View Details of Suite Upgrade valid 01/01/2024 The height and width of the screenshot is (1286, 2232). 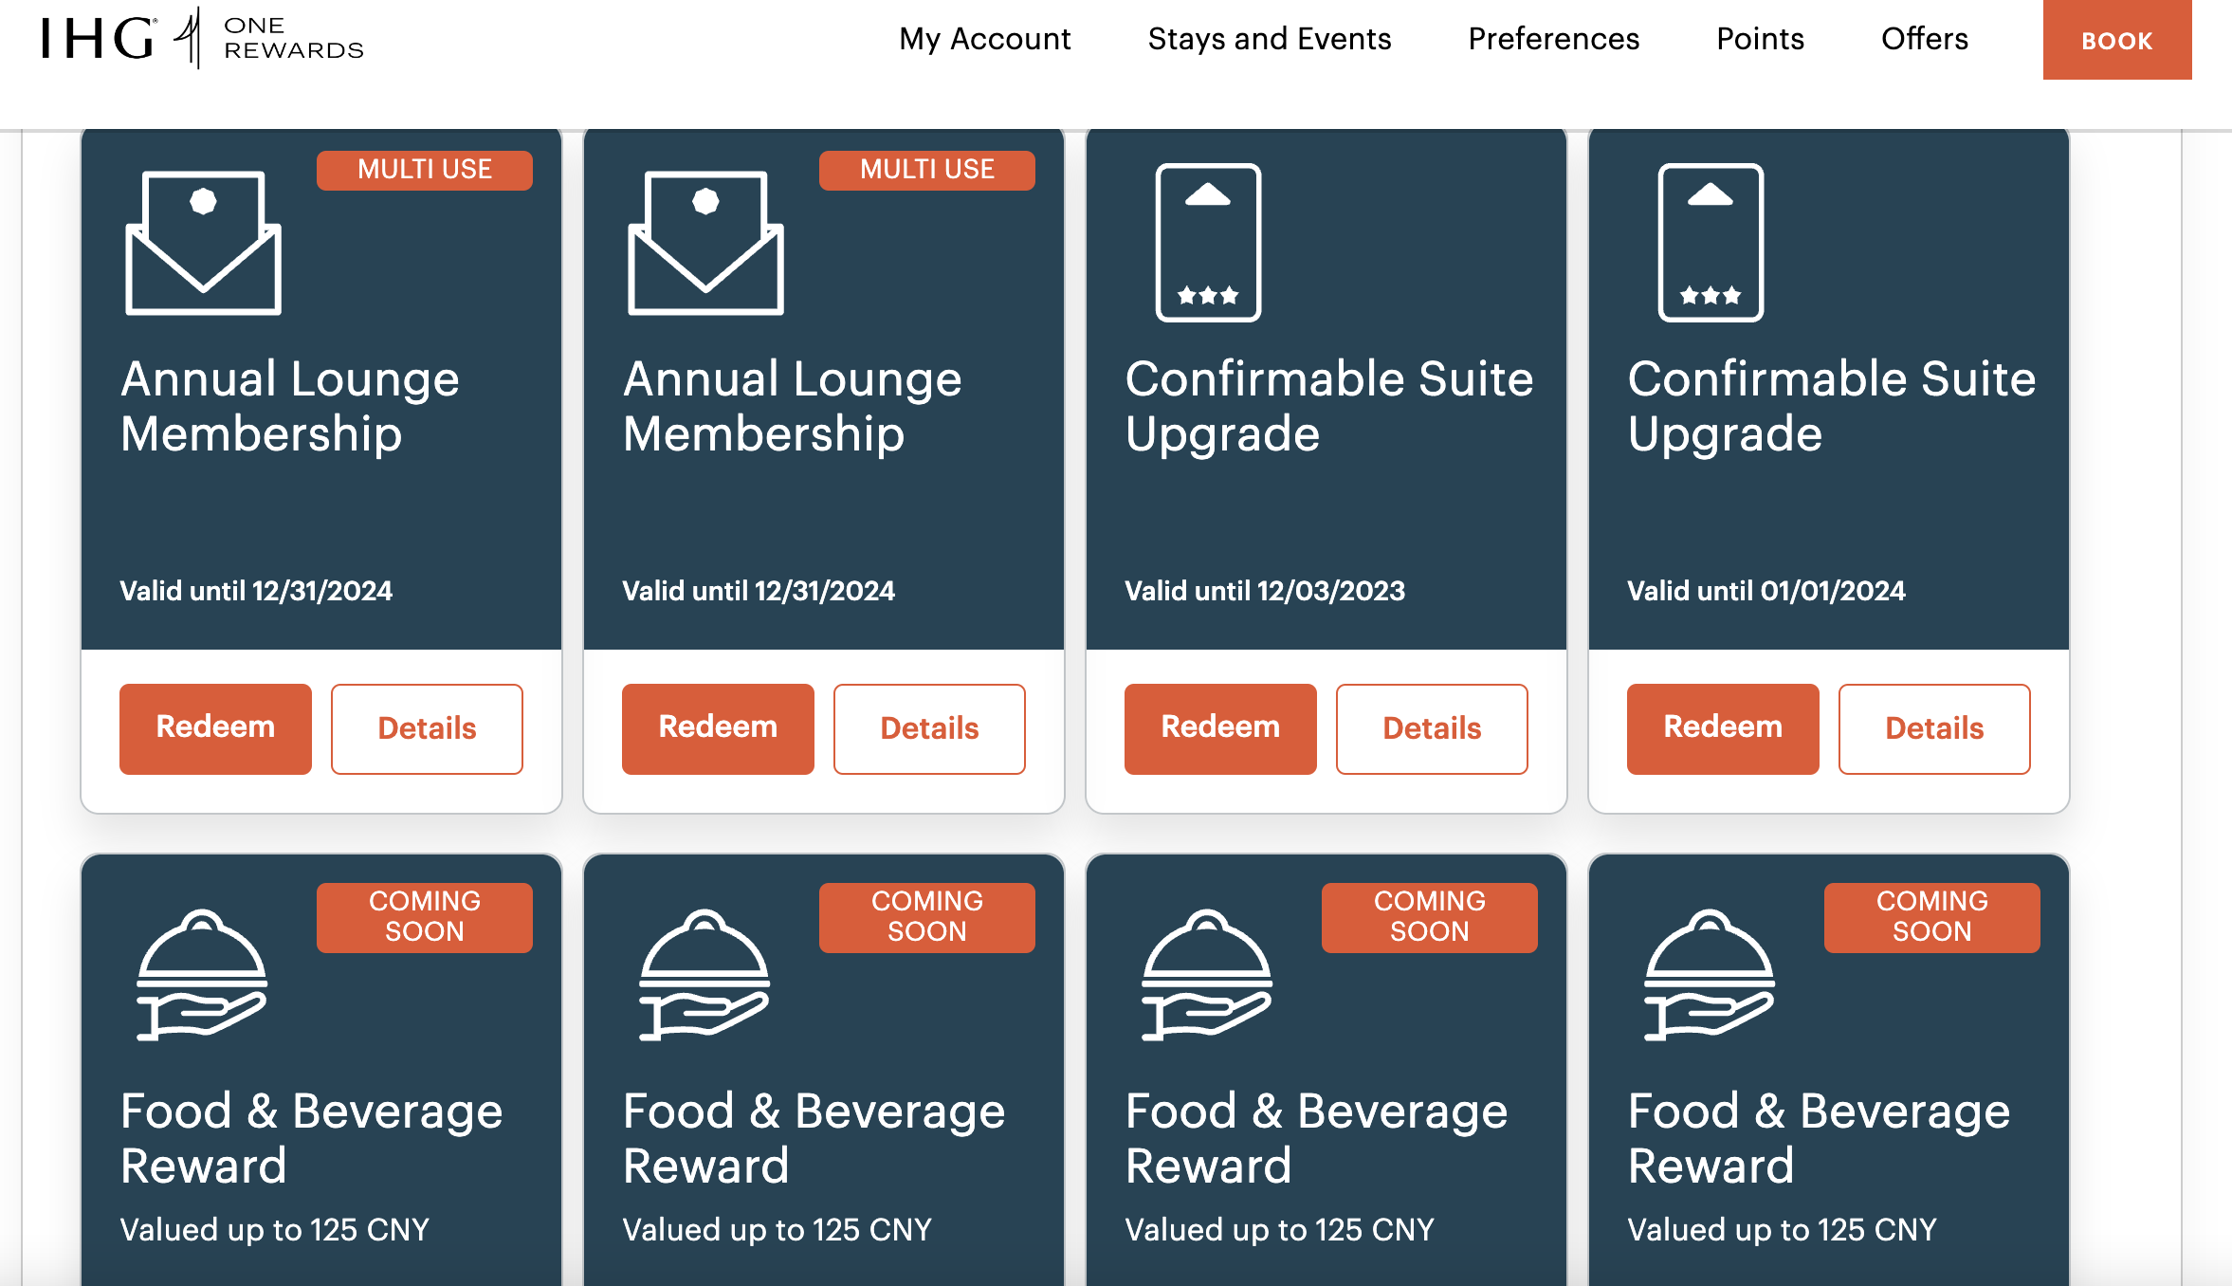click(x=1934, y=728)
